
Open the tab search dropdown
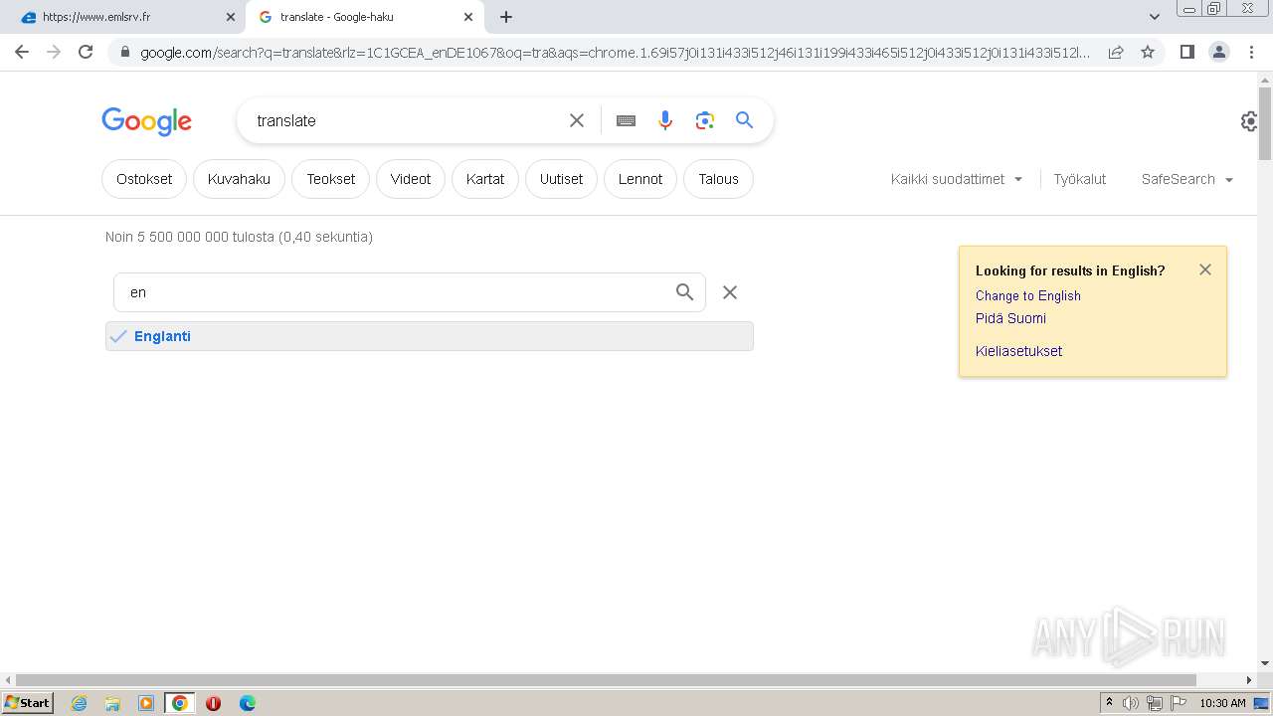tap(1155, 17)
